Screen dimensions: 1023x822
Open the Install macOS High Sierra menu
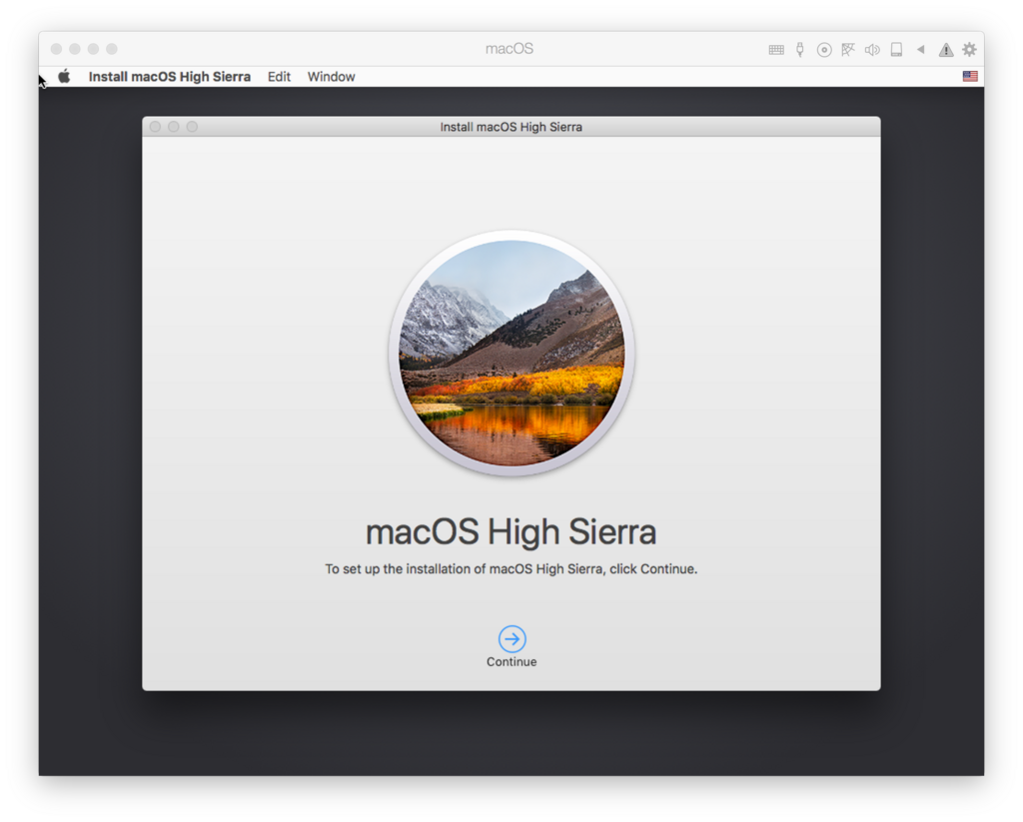170,76
